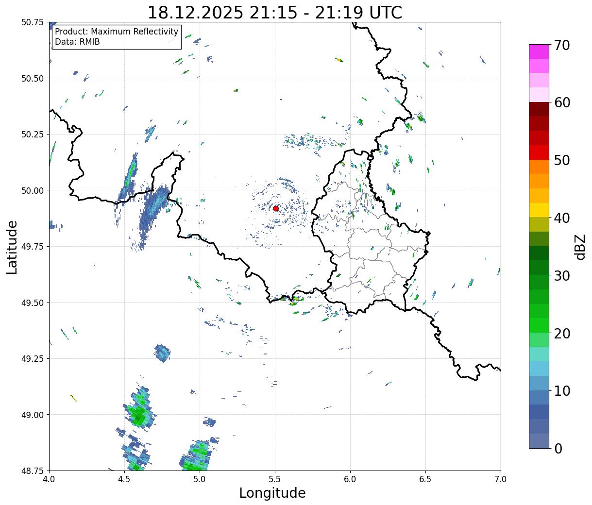Image resolution: width=592 pixels, height=505 pixels.
Task: Click the Longitude axis label
Action: pos(272,493)
